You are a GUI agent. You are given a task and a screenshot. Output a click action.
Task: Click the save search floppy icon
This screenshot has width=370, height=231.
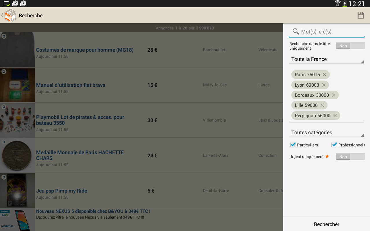(x=360, y=15)
